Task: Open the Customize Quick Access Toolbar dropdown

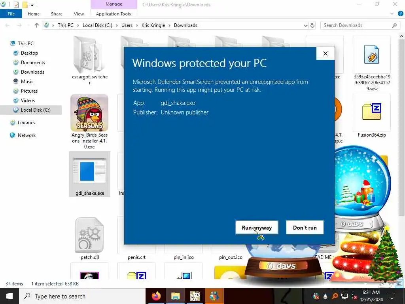Action: tap(32, 5)
